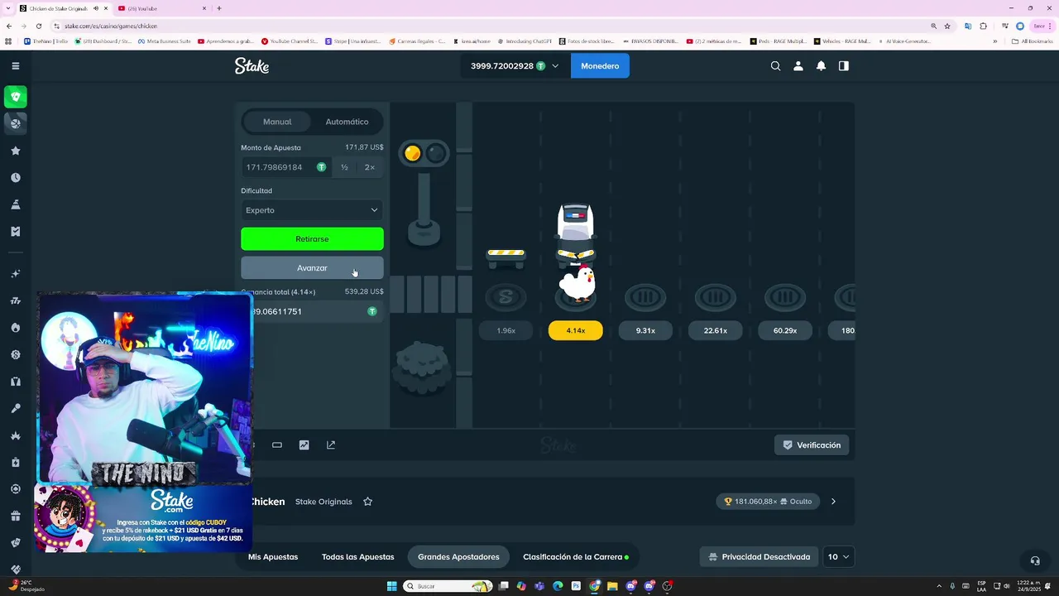
Task: Halve the bet with ½ button
Action: [344, 167]
